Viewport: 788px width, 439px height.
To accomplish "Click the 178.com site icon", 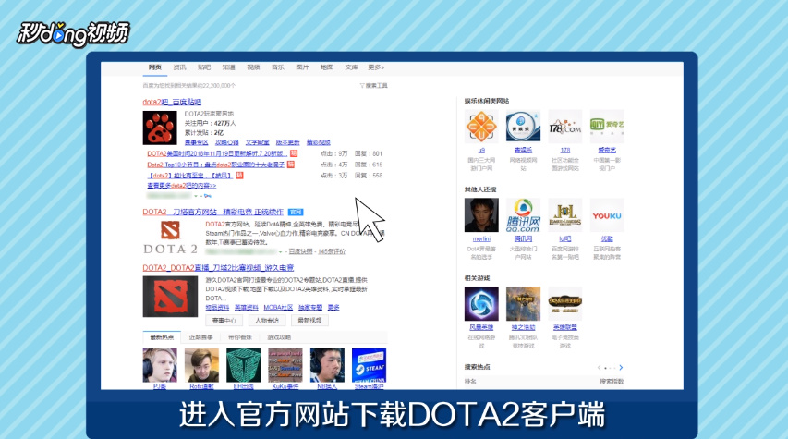I will [x=564, y=127].
